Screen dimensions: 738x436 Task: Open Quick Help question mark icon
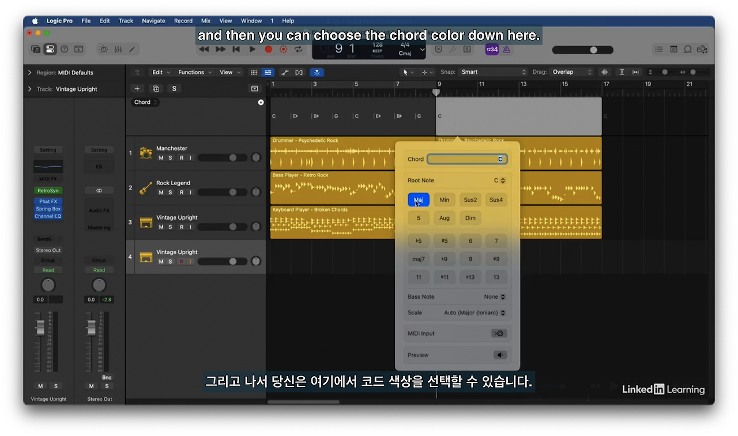coord(65,50)
